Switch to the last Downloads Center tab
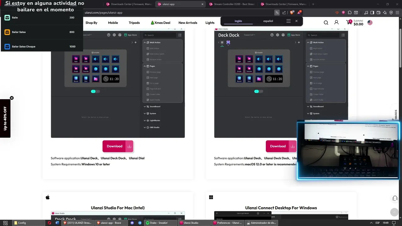The height and width of the screenshot is (226, 402). (x=283, y=4)
